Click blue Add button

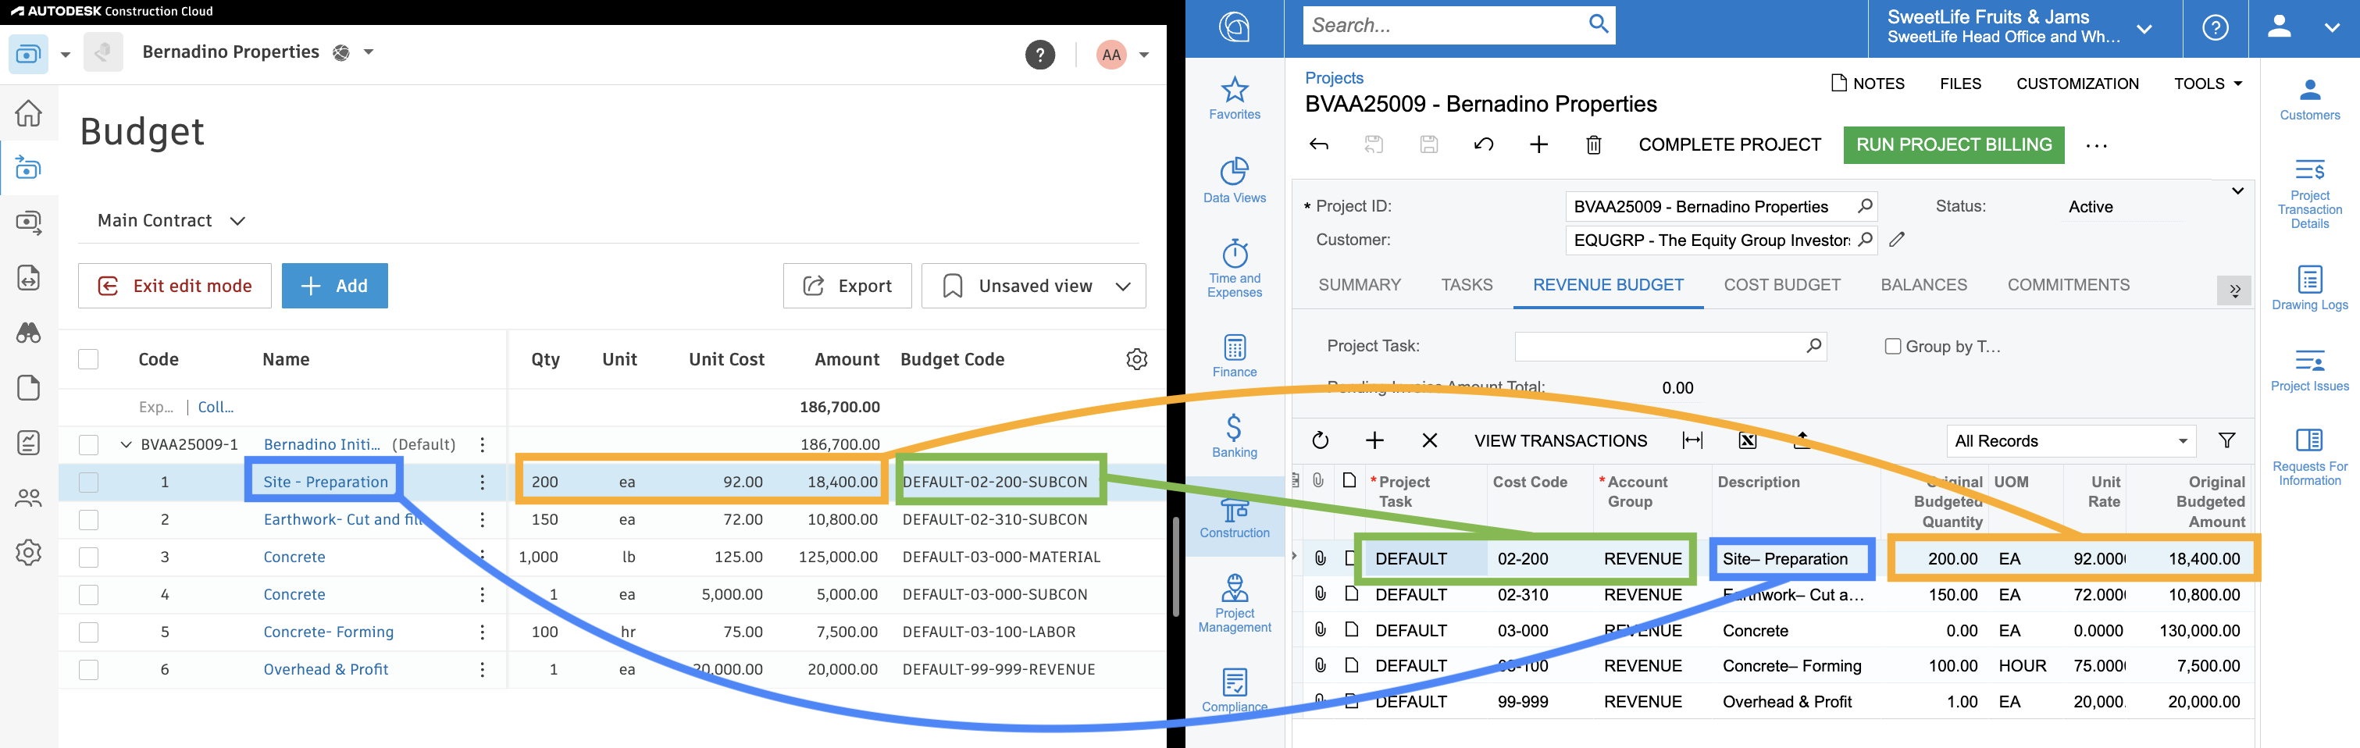(x=334, y=286)
